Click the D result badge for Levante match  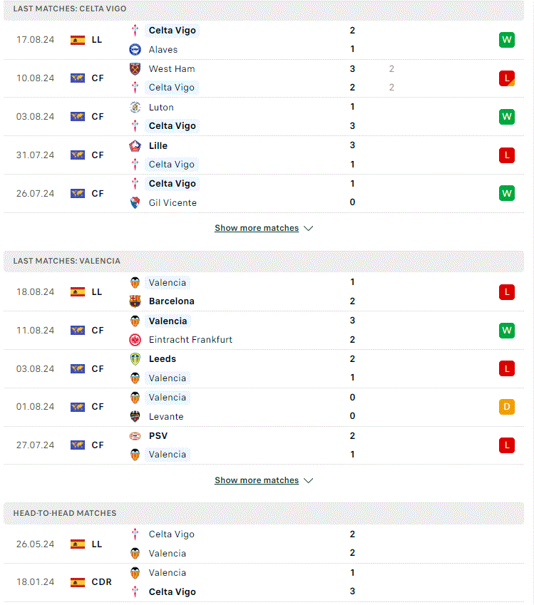[507, 407]
